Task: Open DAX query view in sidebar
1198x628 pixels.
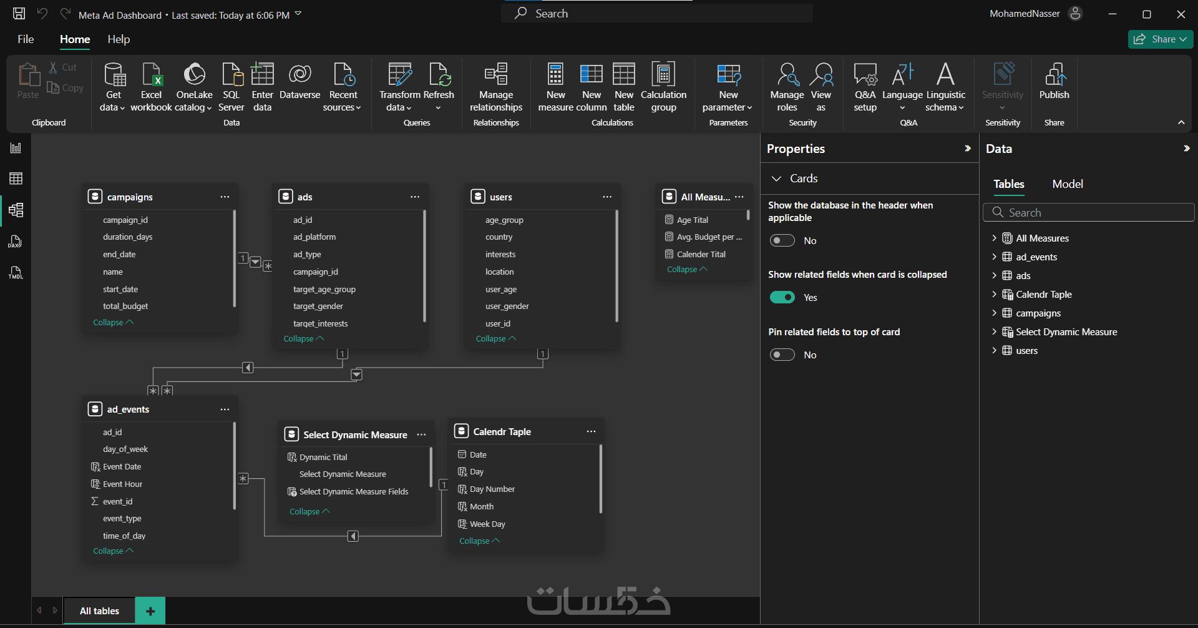Action: coord(16,242)
